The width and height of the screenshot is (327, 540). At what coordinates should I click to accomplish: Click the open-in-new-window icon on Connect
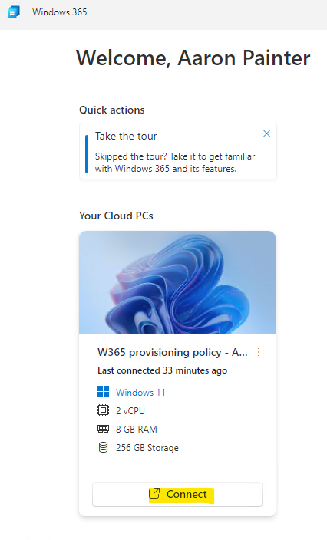pyautogui.click(x=154, y=494)
